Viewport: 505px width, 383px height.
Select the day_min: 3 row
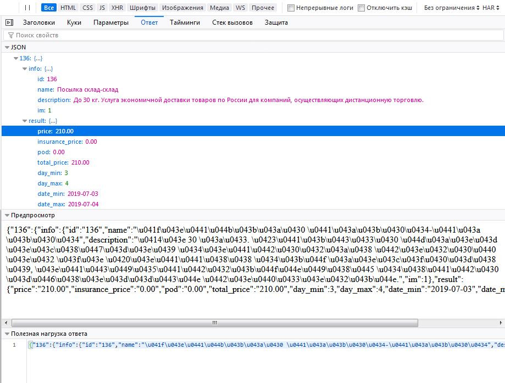(x=253, y=173)
